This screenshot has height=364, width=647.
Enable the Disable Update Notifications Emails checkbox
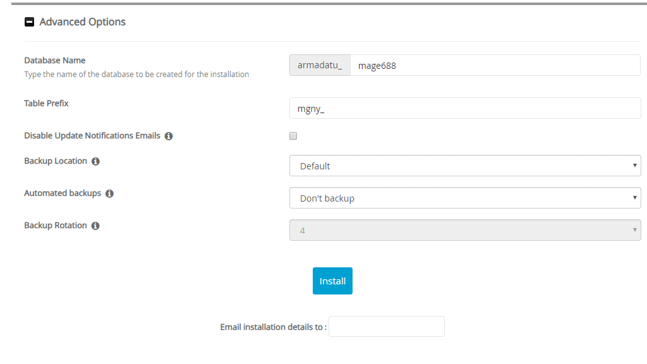pyautogui.click(x=293, y=136)
